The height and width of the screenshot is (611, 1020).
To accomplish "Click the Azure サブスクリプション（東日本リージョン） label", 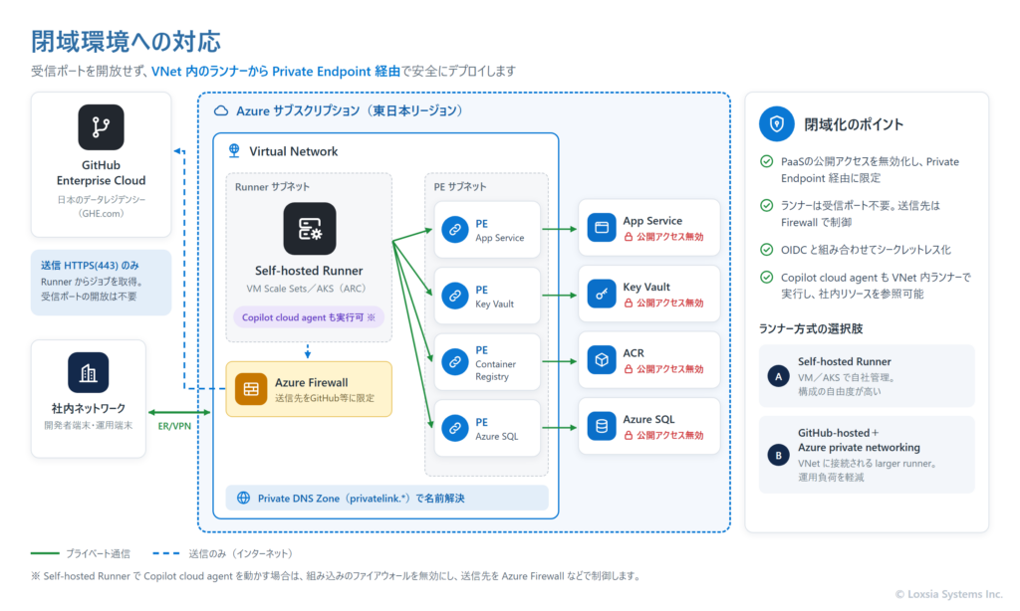I will pyautogui.click(x=350, y=111).
